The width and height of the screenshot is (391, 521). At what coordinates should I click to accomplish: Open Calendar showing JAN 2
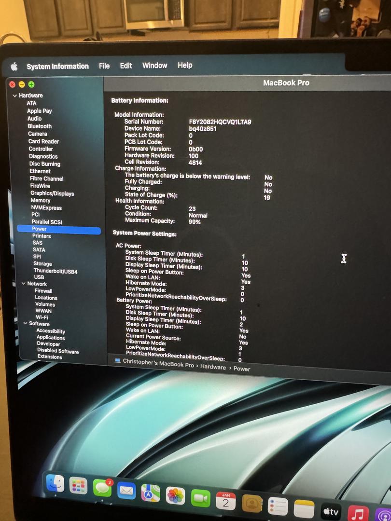[x=226, y=501]
